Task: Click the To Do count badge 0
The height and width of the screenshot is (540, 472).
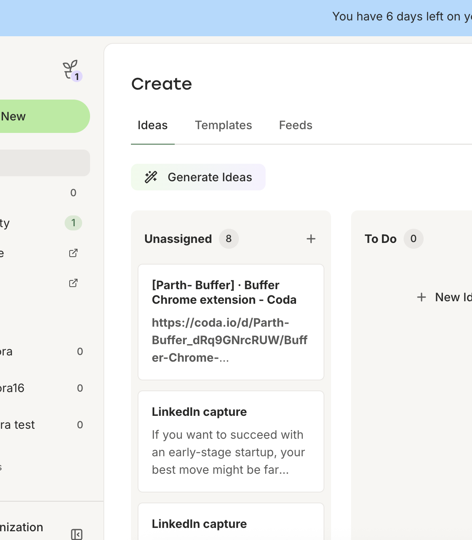Action: [413, 239]
